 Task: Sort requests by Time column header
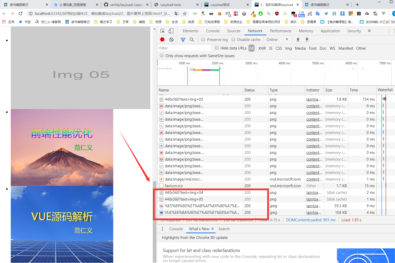coord(362,90)
